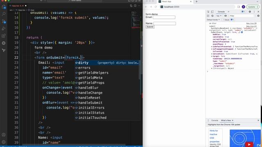Open the Explorer view in VS Code sidebar
This screenshot has width=262, height=147.
click(4, 7)
